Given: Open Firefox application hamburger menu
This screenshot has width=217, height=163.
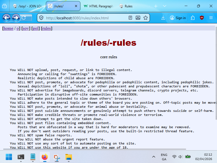Looking at the screenshot, I should 211,18.
